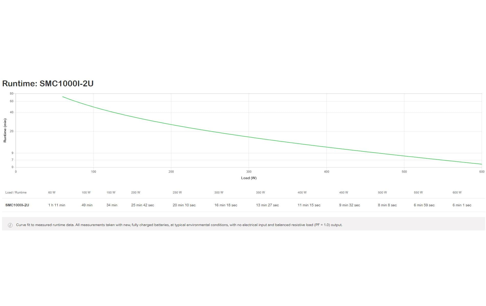Click the Runtime: SMC1000I-2U heading
This screenshot has width=486, height=306.
48,84
